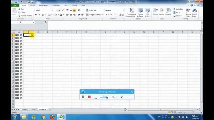Viewport: 214px width, 120px height.
Task: Set Top Align for cell text
Action: pos(68,10)
